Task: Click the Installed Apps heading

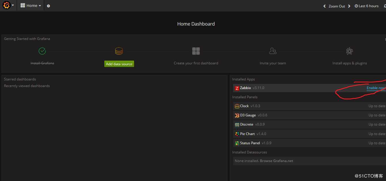Action: tap(244, 79)
